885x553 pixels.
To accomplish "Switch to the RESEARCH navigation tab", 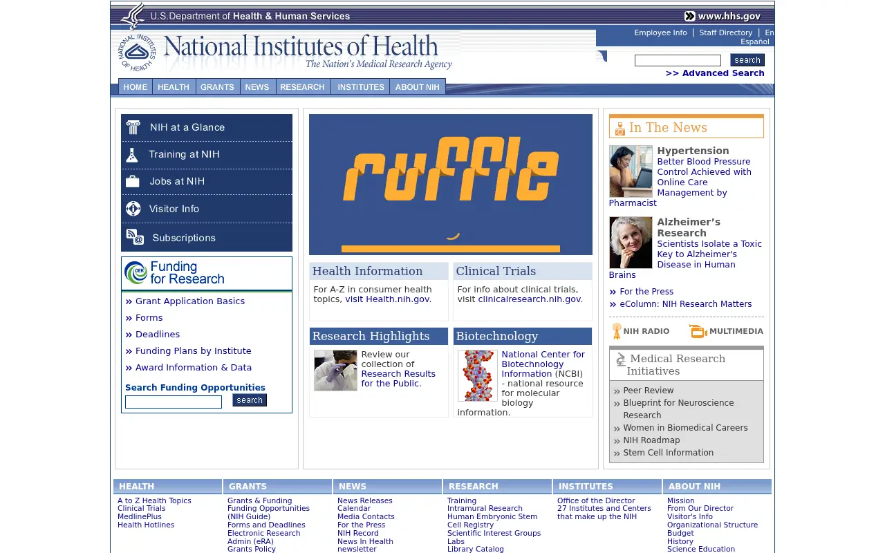I will click(x=303, y=87).
